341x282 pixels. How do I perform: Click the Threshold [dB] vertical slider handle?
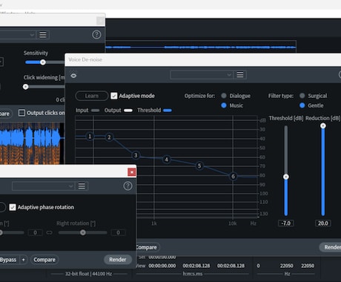pyautogui.click(x=286, y=177)
